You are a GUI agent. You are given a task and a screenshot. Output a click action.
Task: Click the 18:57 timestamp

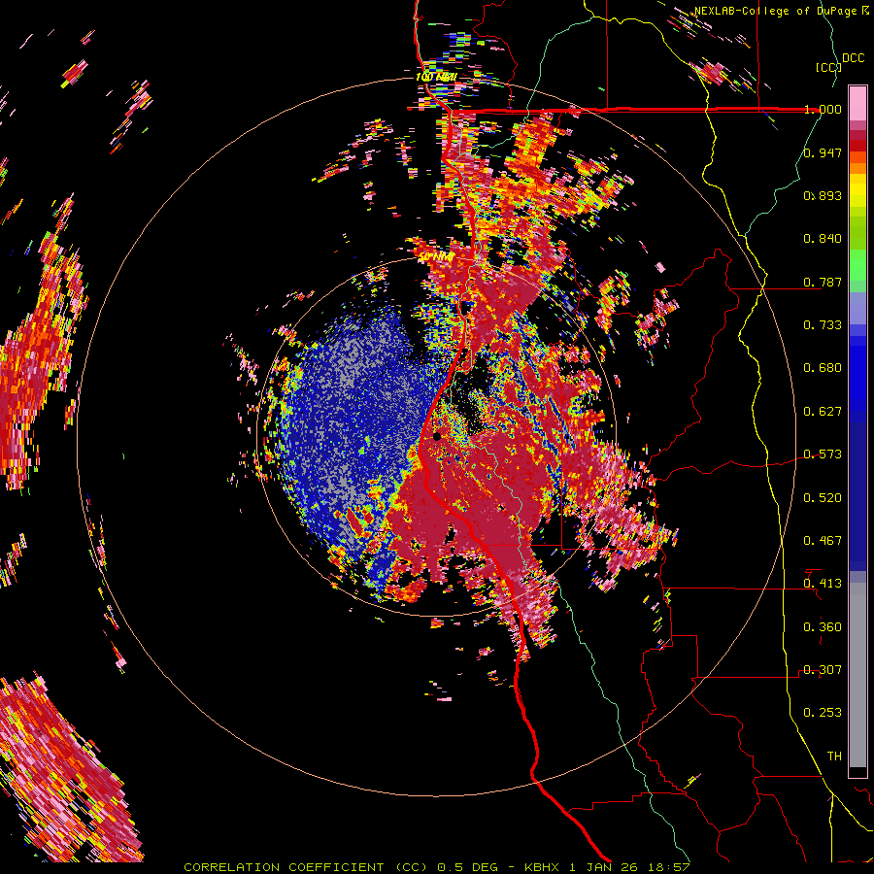[669, 867]
